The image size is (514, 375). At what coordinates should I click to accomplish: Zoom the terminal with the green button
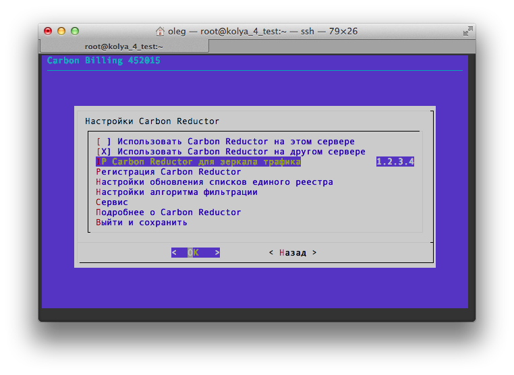[x=75, y=31]
